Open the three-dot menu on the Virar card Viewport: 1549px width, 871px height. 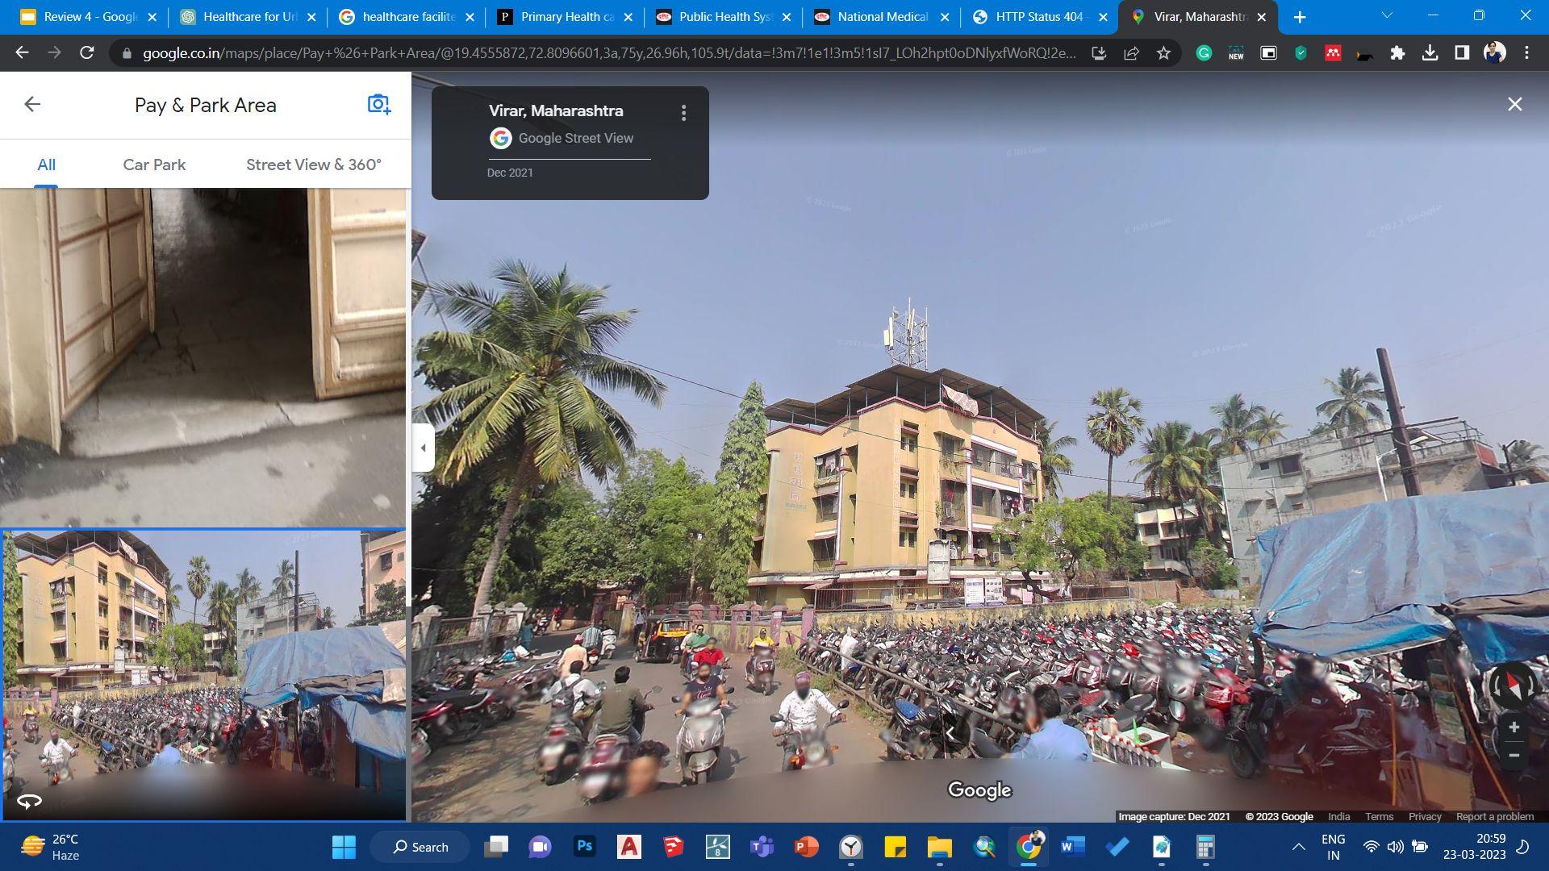tap(683, 113)
